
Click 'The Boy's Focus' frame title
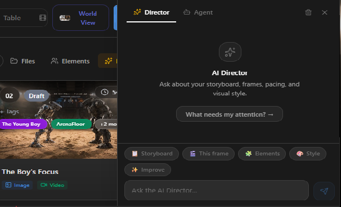[30, 172]
